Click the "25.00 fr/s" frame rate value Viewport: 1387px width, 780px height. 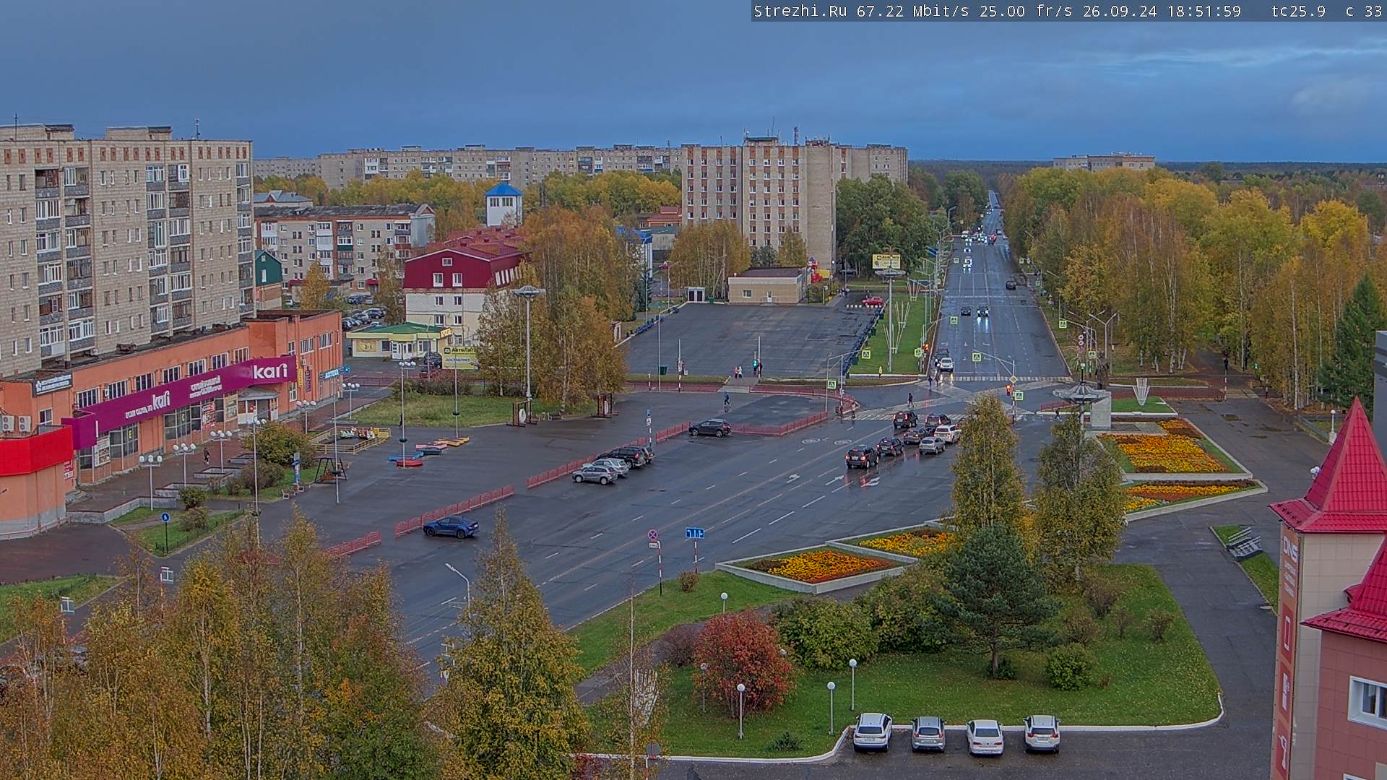click(1026, 11)
